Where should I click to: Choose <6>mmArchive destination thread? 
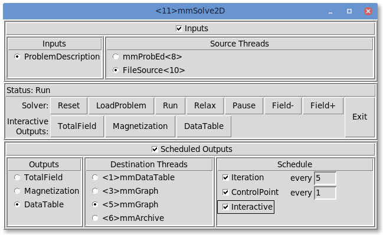[x=95, y=218]
